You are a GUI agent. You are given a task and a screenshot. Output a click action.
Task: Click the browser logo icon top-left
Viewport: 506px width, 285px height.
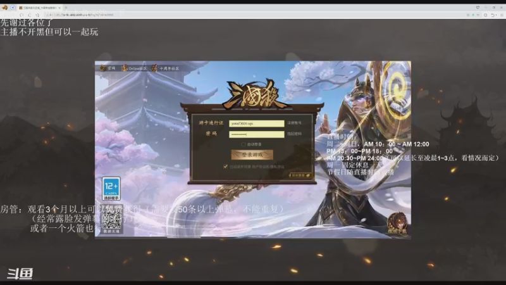4,8
